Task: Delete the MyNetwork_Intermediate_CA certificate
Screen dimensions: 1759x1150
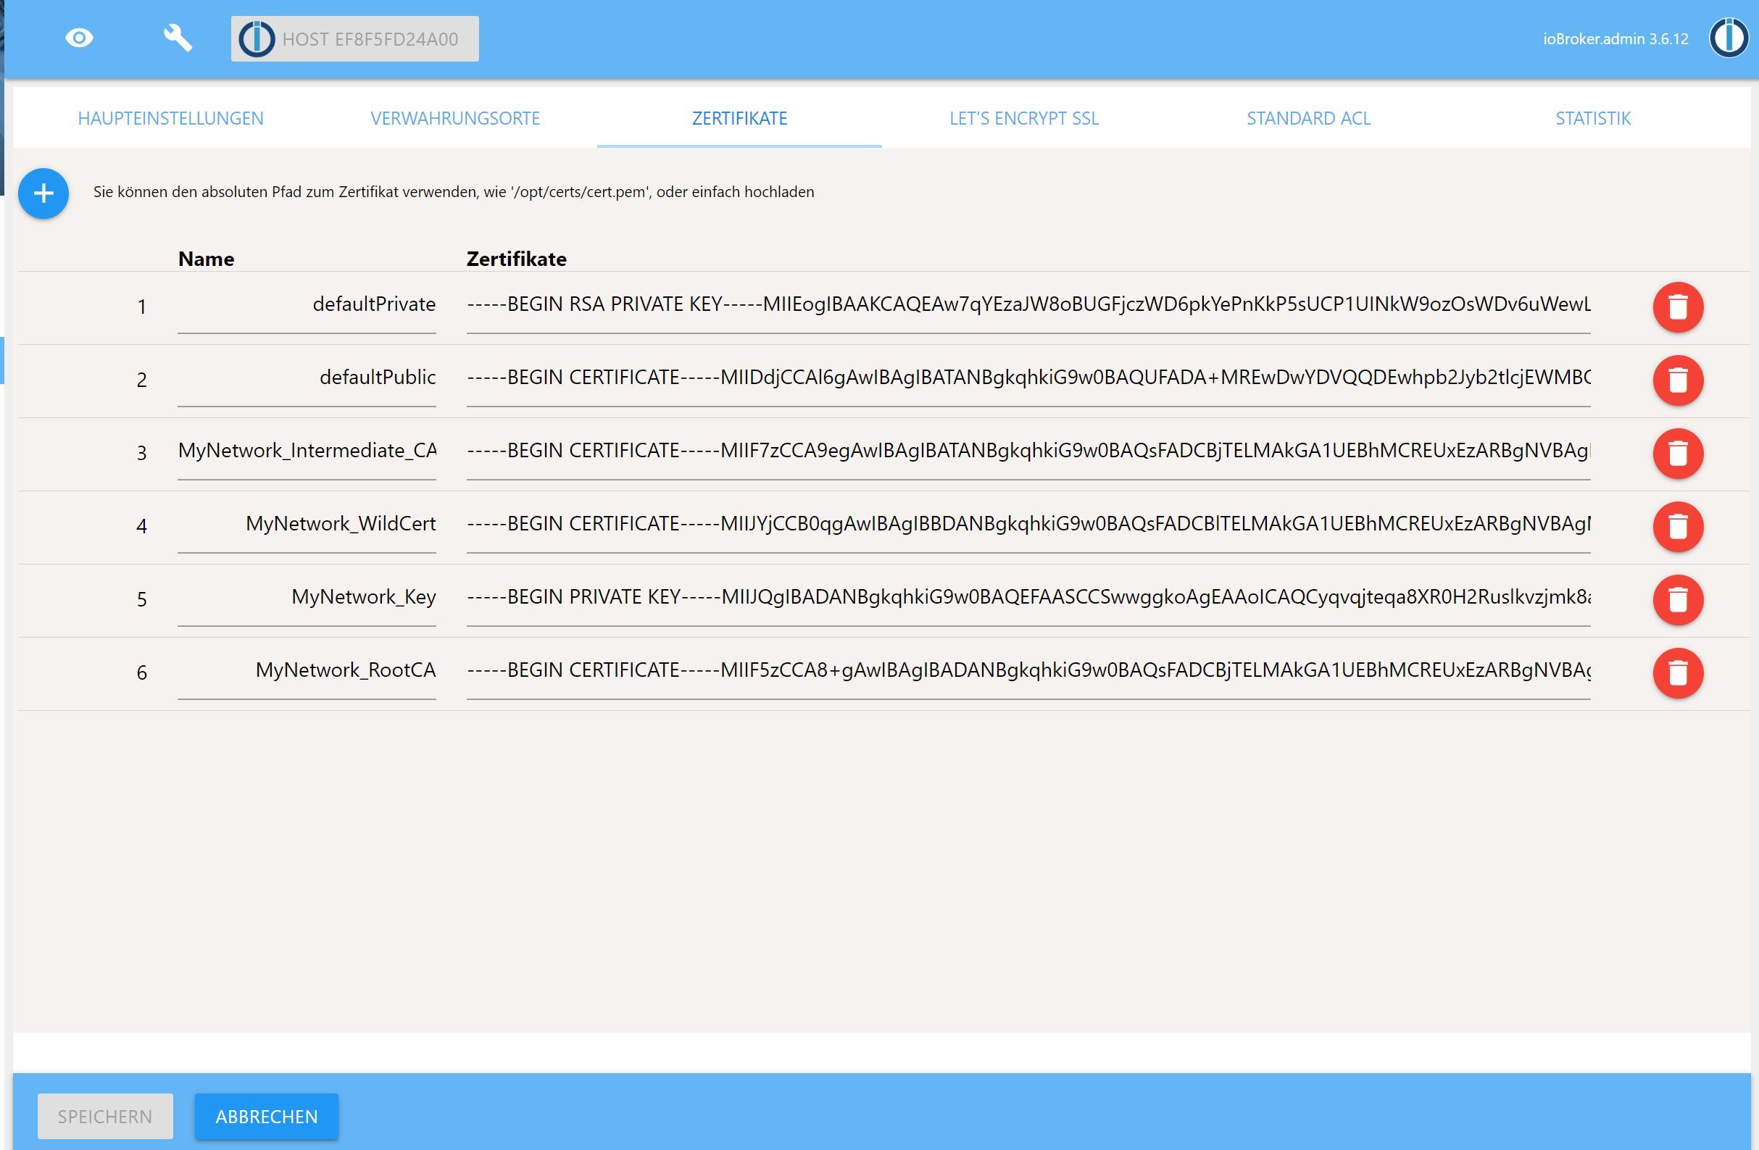Action: click(x=1678, y=453)
